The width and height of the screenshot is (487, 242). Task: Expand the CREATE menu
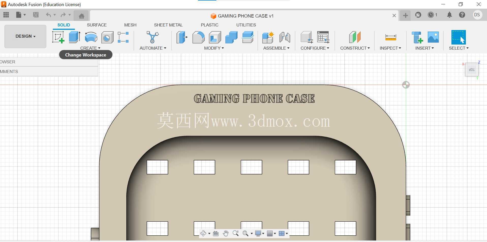click(90, 48)
